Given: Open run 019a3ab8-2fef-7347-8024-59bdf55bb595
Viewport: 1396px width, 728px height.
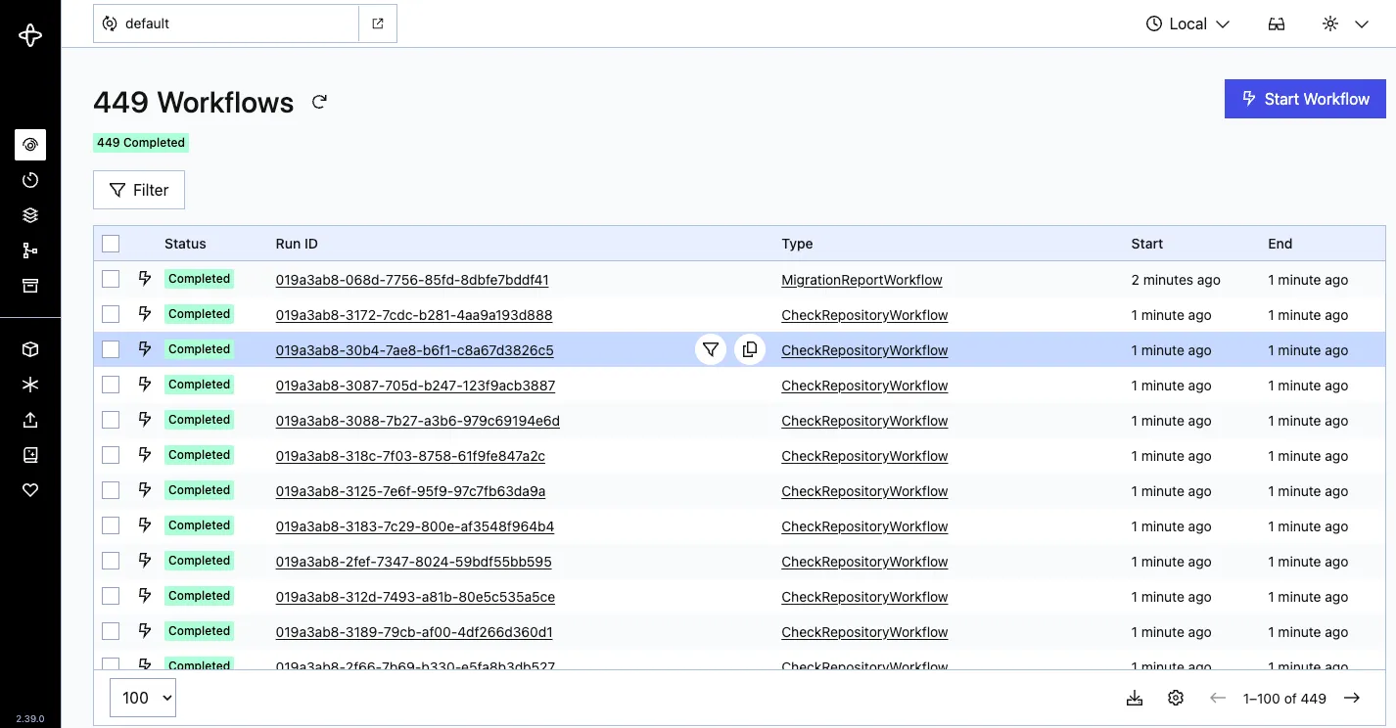Looking at the screenshot, I should coord(414,562).
